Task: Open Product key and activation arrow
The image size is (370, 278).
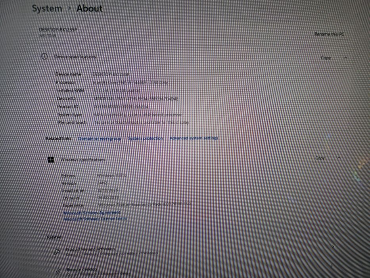Action: tap(333, 247)
